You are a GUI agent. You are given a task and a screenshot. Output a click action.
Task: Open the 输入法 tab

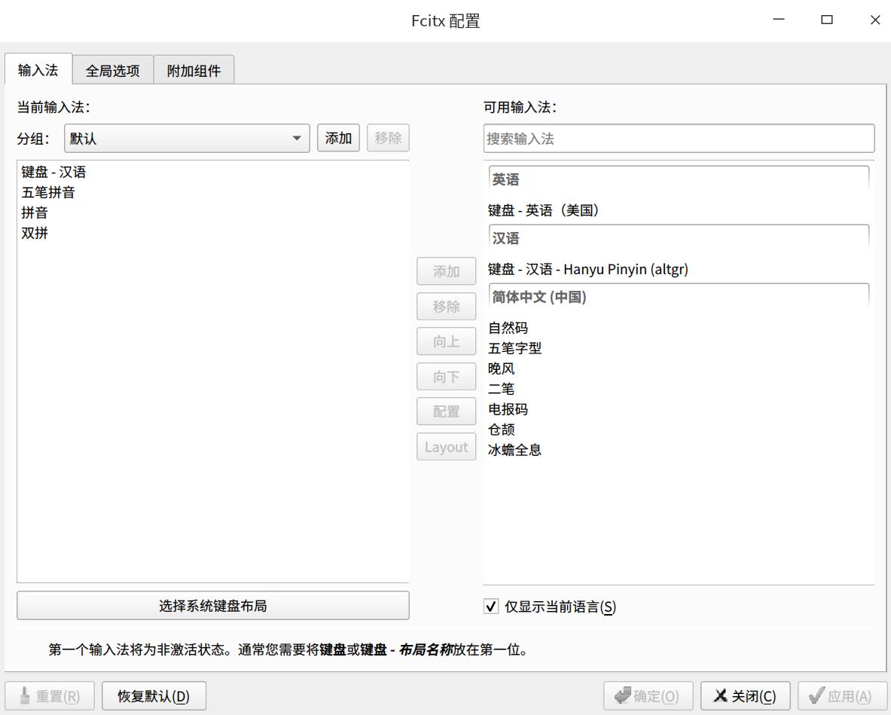point(38,69)
